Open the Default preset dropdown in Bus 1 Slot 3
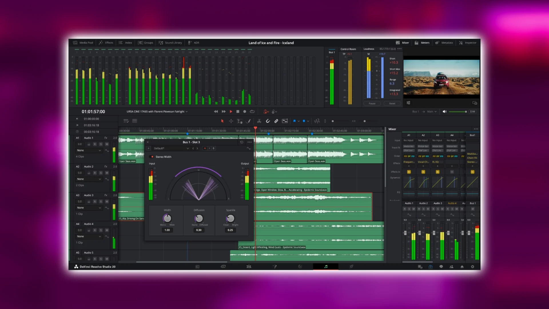Image resolution: width=549 pixels, height=309 pixels. pos(171,148)
